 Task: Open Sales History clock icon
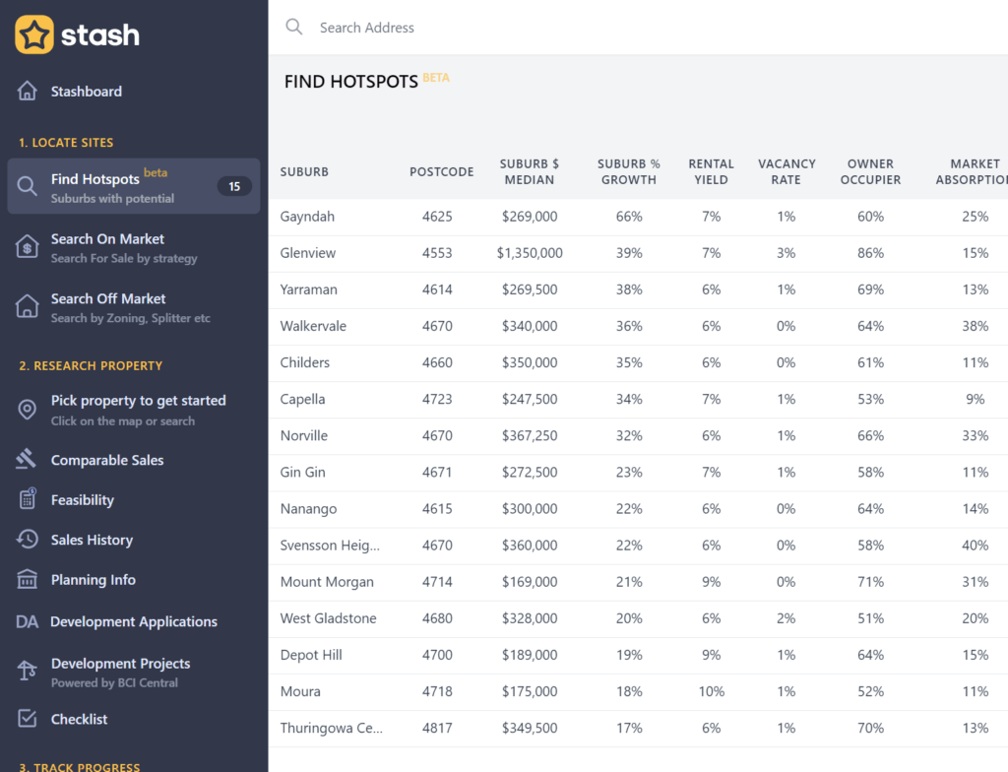tap(26, 540)
